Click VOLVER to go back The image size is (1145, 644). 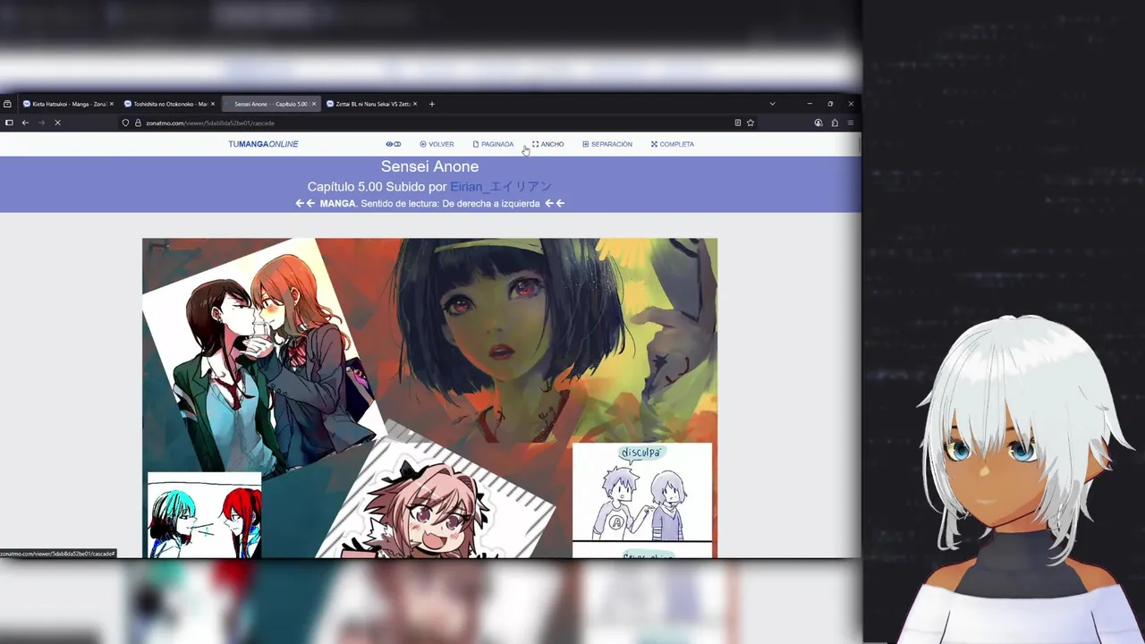pos(437,144)
